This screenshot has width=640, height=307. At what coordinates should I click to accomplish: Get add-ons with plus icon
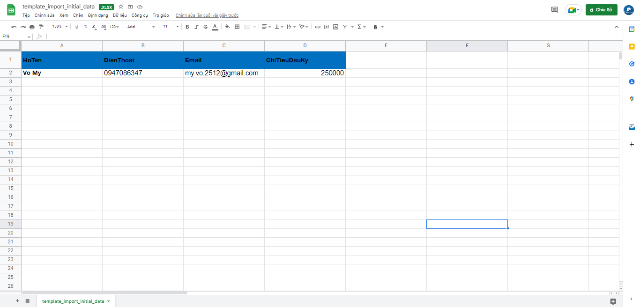[632, 145]
